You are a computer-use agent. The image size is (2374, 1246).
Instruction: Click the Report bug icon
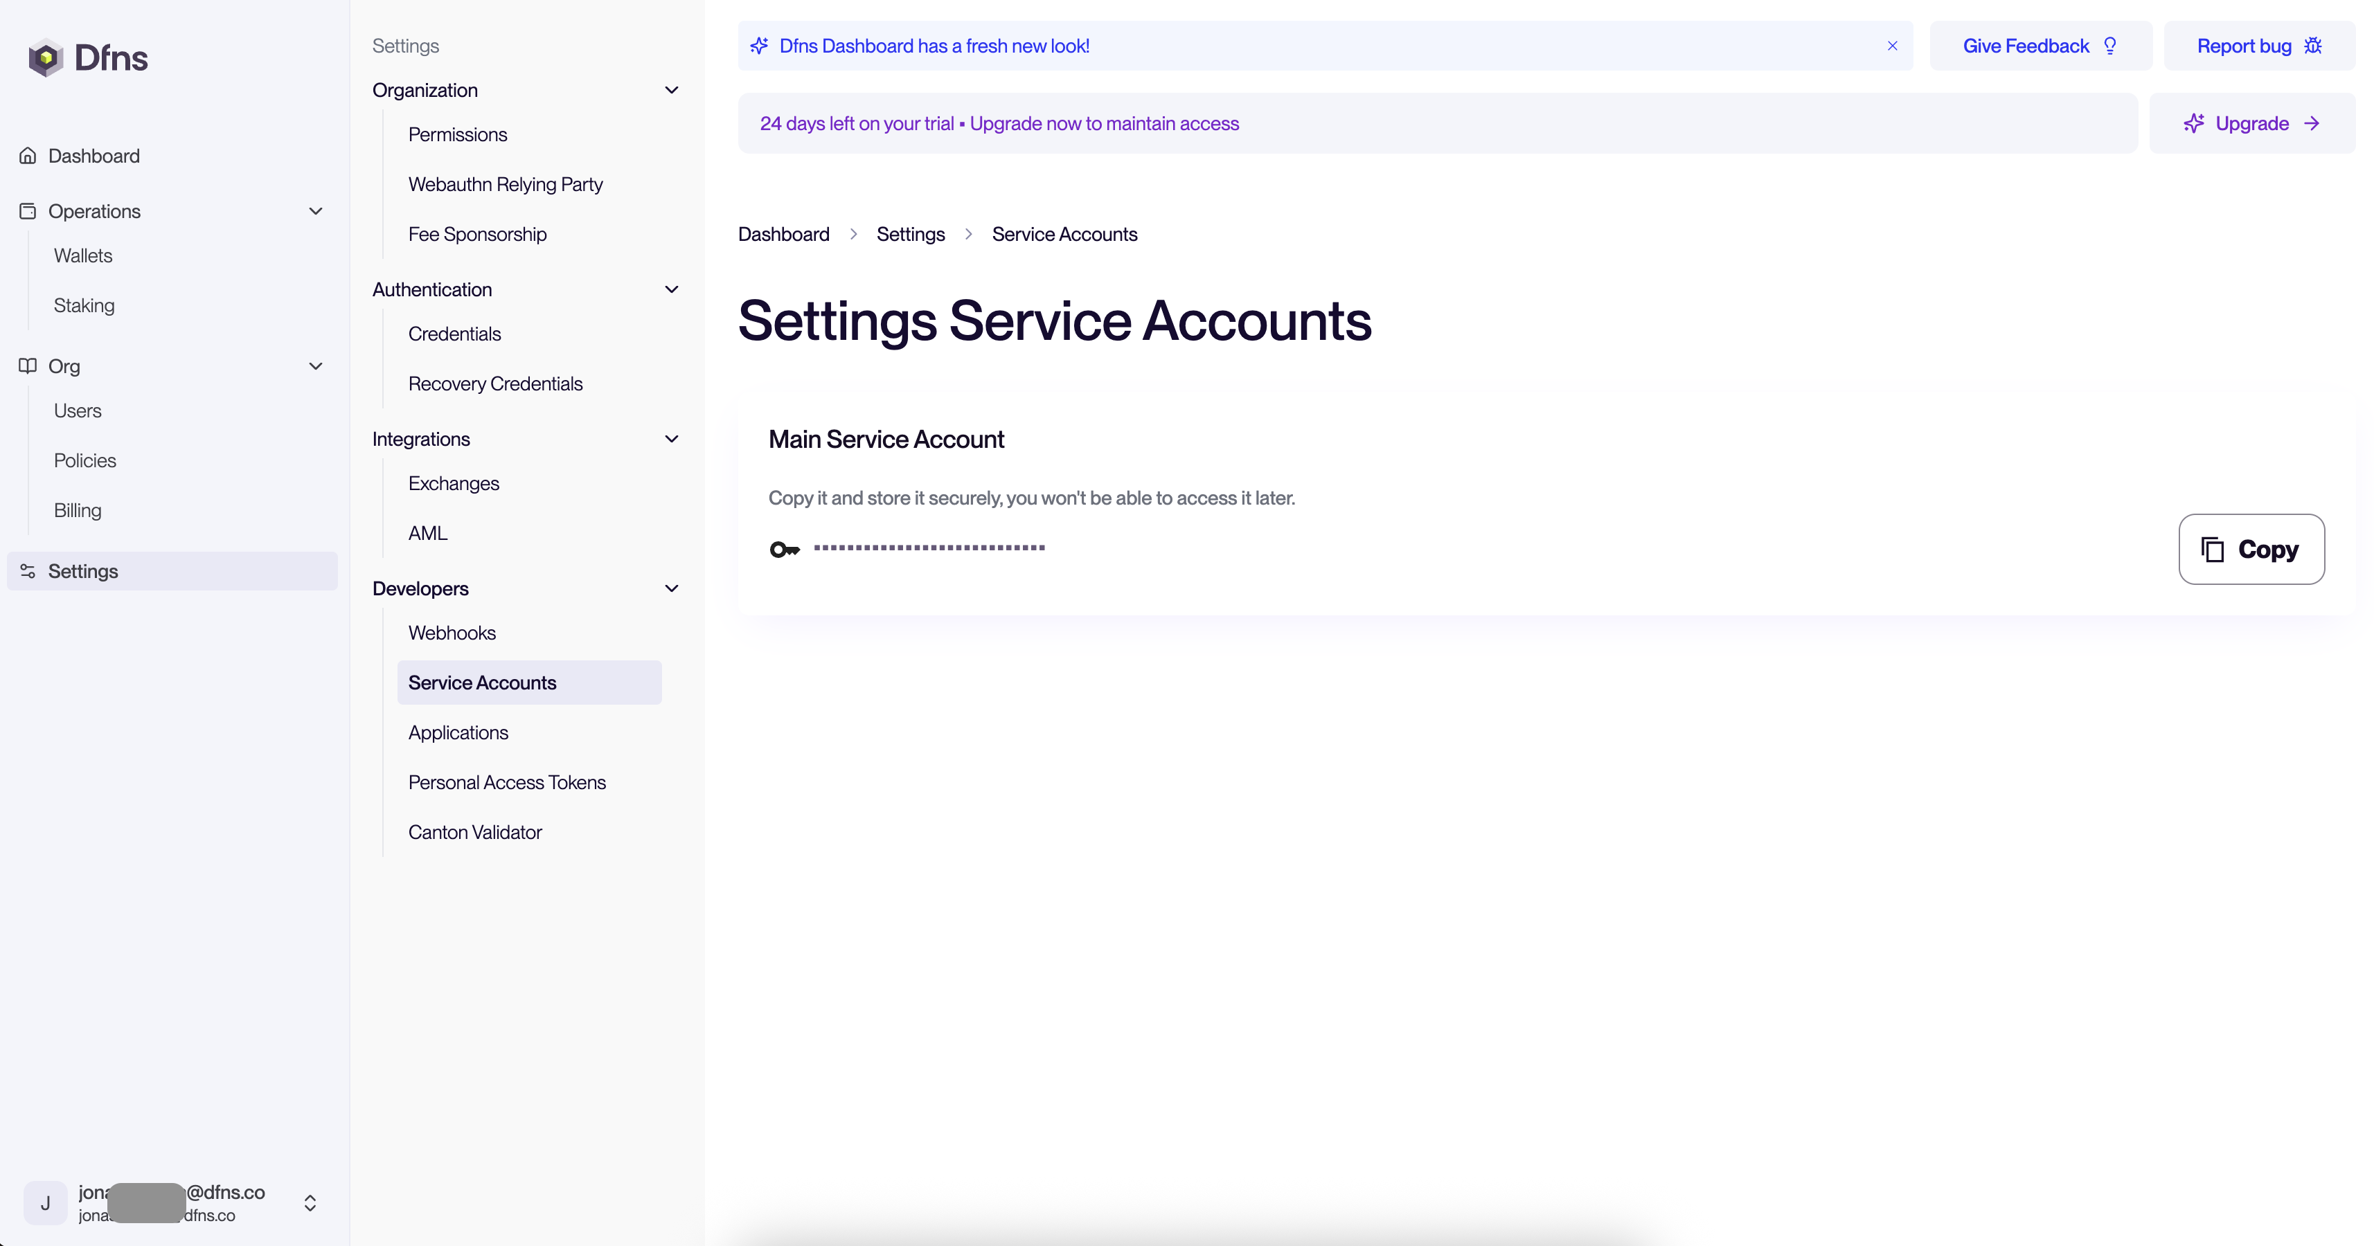2313,46
